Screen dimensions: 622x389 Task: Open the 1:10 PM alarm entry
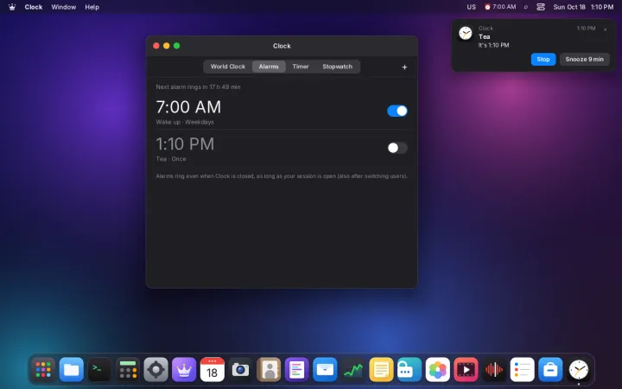(x=282, y=149)
